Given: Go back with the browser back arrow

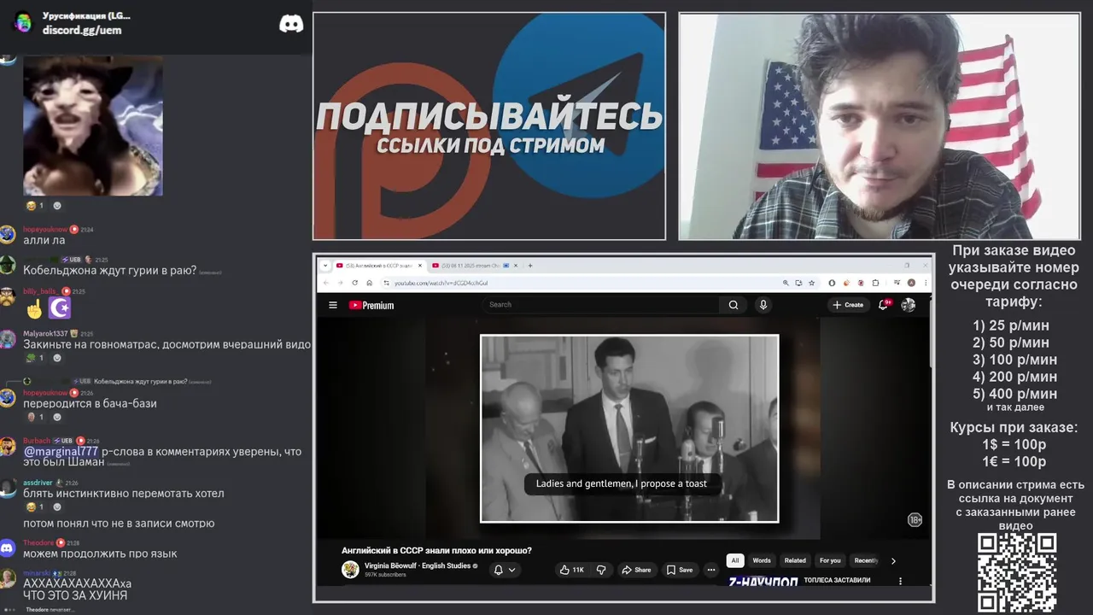Looking at the screenshot, I should 326,283.
